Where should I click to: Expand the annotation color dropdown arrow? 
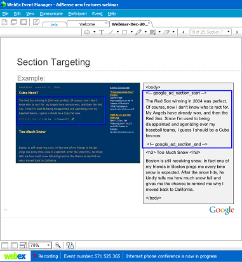(x=159, y=32)
